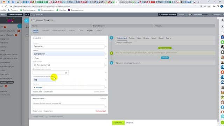The width and height of the screenshot is (224, 126).
Task: Click выбрать in the Наставник field
Action: click(x=39, y=87)
